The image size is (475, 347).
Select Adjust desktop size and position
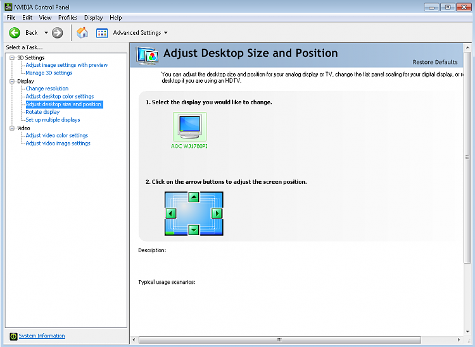click(x=63, y=104)
